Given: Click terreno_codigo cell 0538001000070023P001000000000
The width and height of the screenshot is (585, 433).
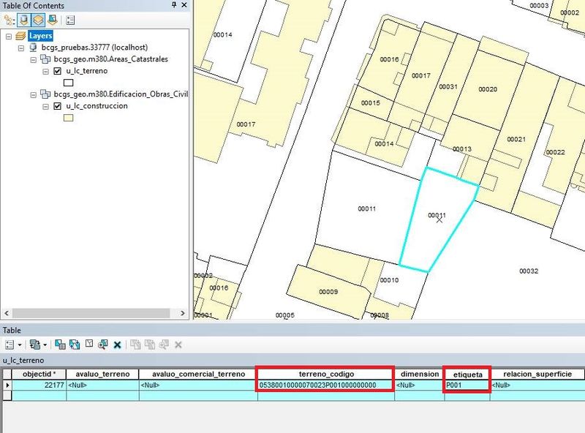Looking at the screenshot, I should [326, 385].
